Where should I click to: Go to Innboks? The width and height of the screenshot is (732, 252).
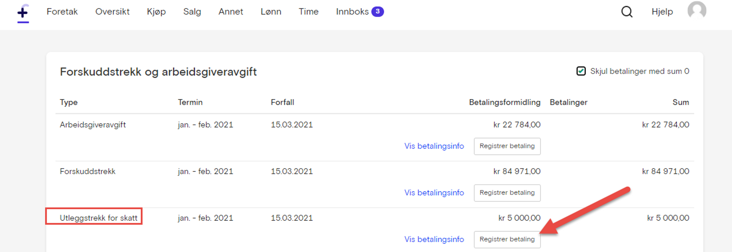pos(352,12)
